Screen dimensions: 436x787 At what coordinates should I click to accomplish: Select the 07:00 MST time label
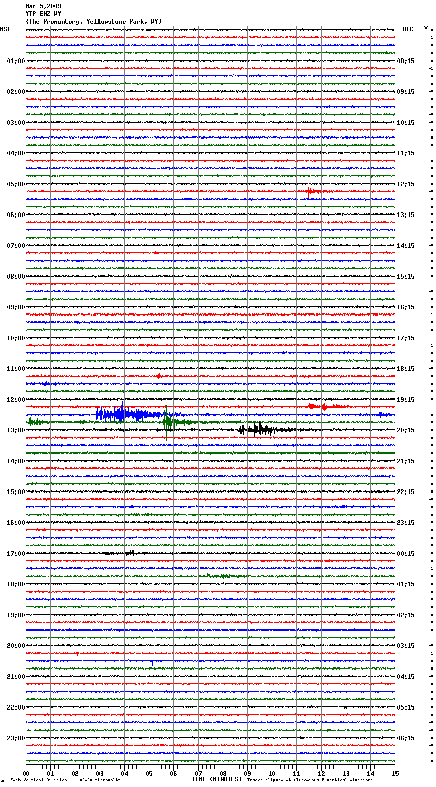[15, 246]
